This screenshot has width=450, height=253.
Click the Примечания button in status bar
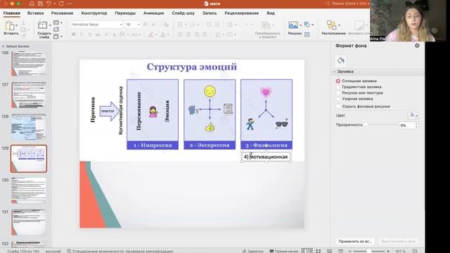(284, 251)
